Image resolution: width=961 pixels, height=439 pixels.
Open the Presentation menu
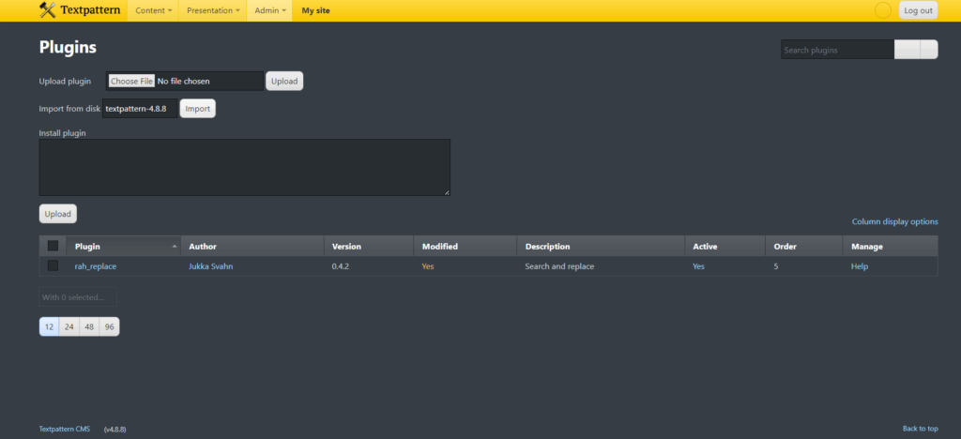pos(213,10)
